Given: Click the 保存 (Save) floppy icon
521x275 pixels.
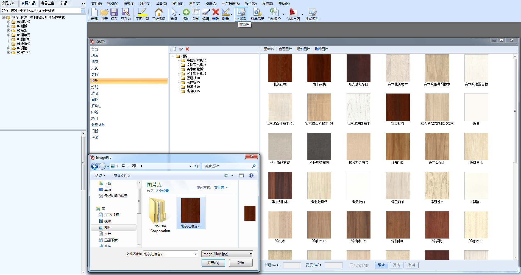Looking at the screenshot, I should coord(114,14).
